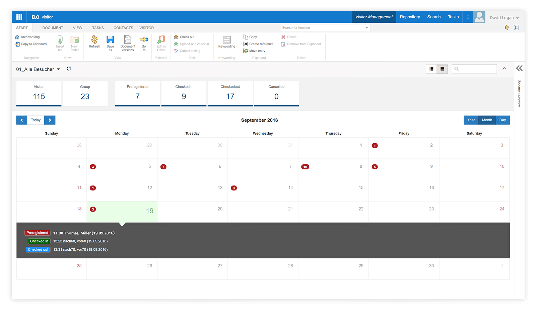Viewport: 536px width, 312px height.
Task: Click the Search for function field
Action: coord(323,28)
